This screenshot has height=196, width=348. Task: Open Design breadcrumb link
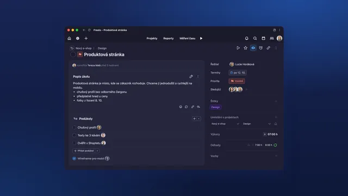(x=102, y=48)
